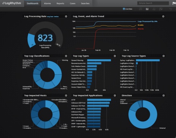Viewport: 176px width, 138px height.
Task: Click 'Internal' label in Direction chart
Action: point(123,100)
